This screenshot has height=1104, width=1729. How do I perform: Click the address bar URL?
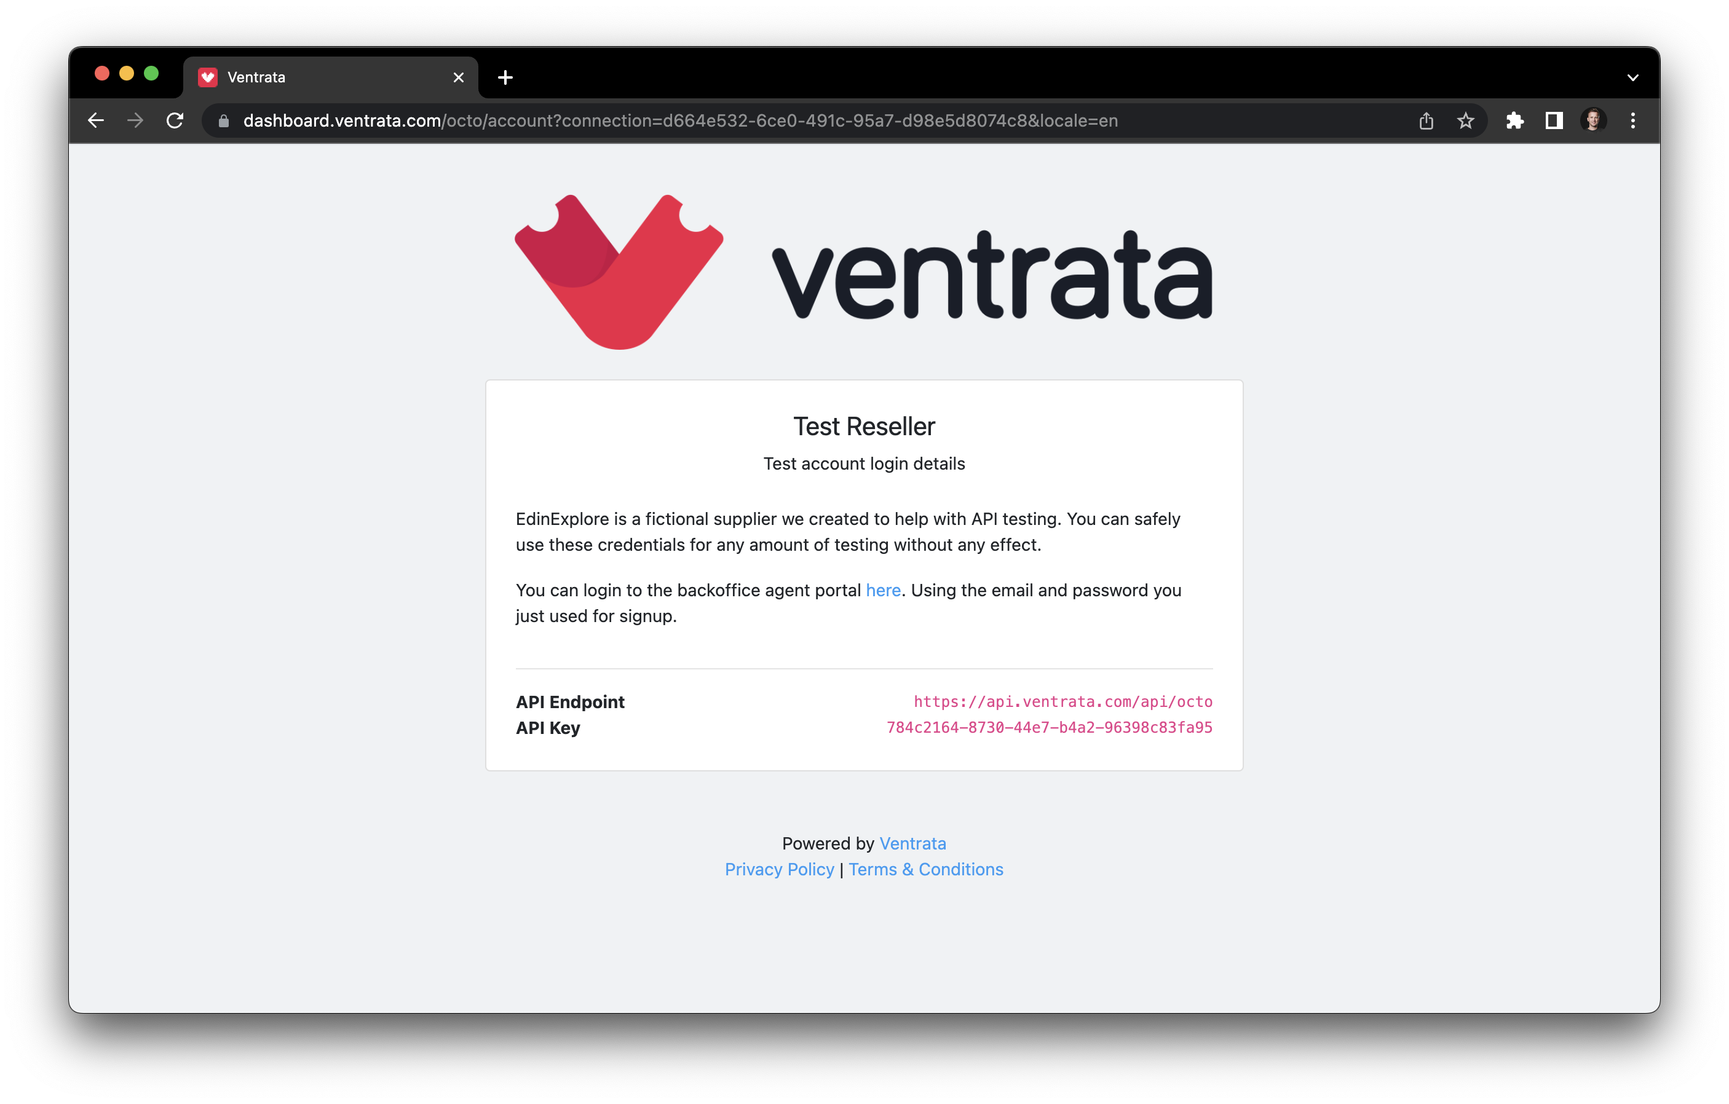(680, 120)
